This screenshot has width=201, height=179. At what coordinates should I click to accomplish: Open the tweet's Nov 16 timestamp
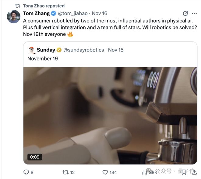pyautogui.click(x=99, y=13)
